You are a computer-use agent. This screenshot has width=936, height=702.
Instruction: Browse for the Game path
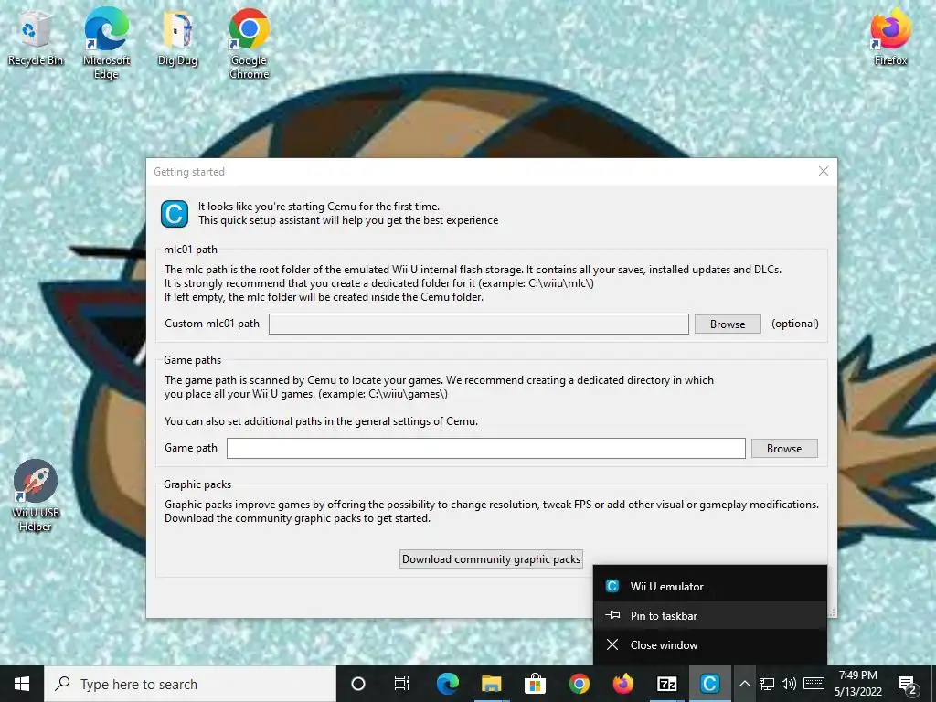tap(784, 448)
